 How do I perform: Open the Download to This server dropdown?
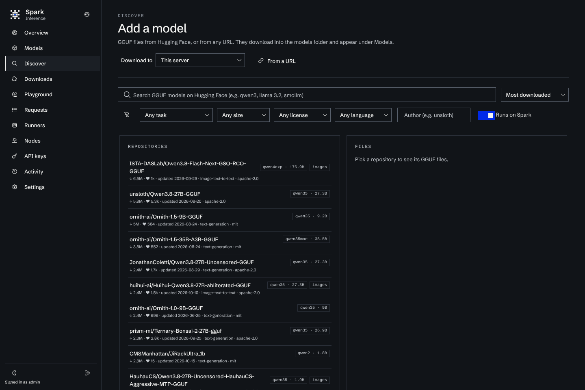[200, 60]
